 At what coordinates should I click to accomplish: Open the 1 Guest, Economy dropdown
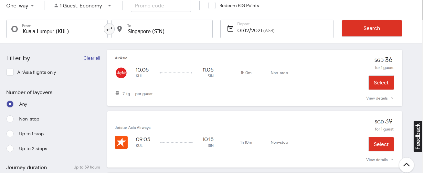point(83,6)
